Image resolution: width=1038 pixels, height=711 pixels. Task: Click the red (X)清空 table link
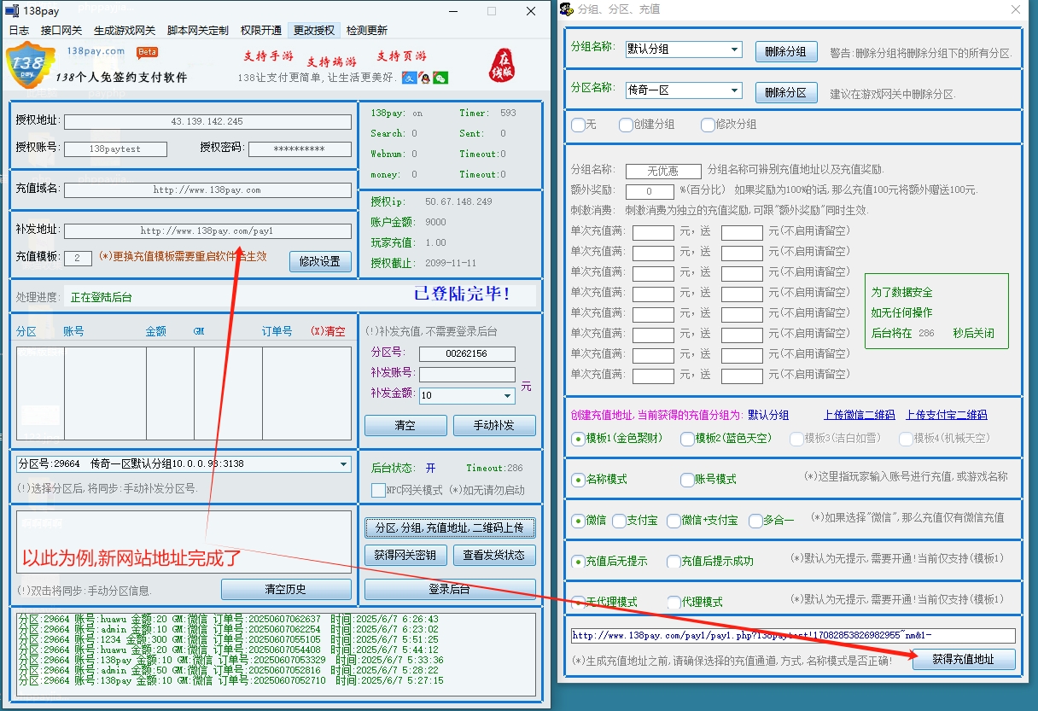pos(328,331)
